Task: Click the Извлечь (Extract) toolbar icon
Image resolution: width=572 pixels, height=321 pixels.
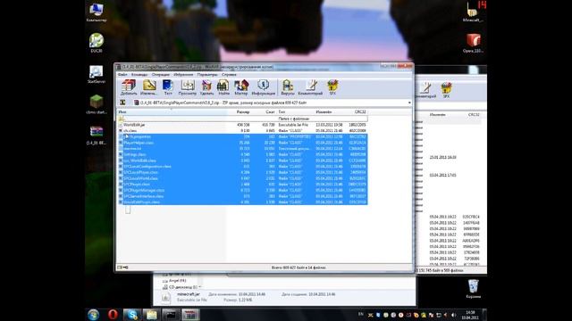Action: click(x=149, y=87)
